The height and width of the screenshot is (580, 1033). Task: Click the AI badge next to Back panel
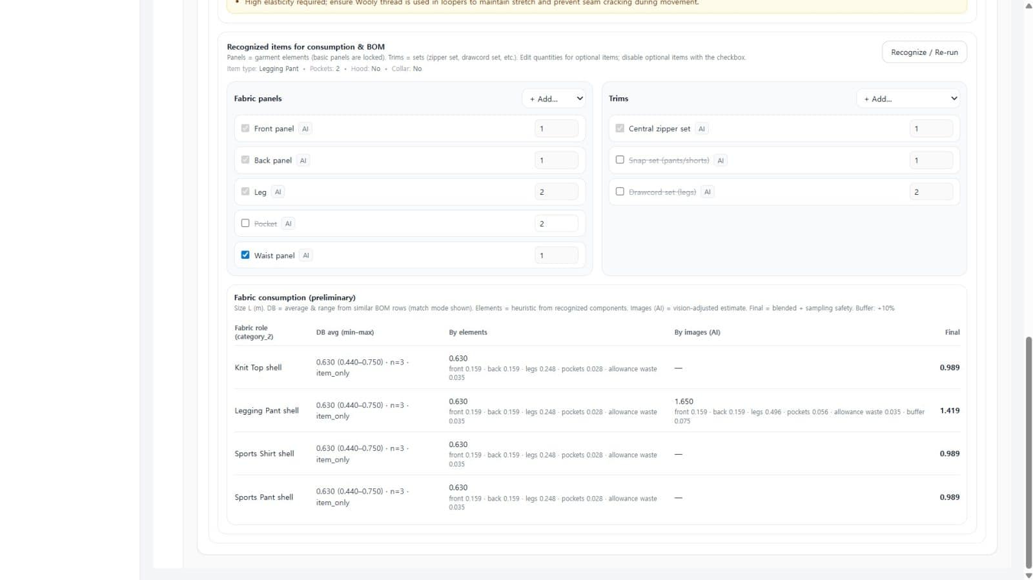[x=303, y=161]
